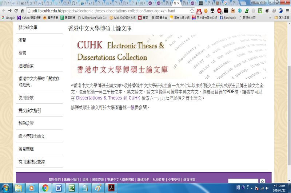This screenshot has width=291, height=193.
Task: Open the Gmail extension icon
Action: [199, 11]
